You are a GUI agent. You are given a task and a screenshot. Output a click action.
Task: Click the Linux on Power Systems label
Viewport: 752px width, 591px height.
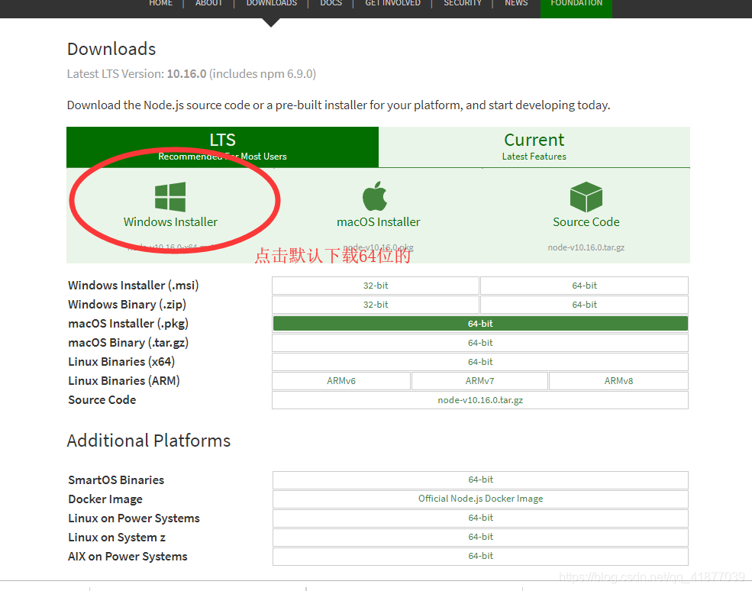(134, 518)
